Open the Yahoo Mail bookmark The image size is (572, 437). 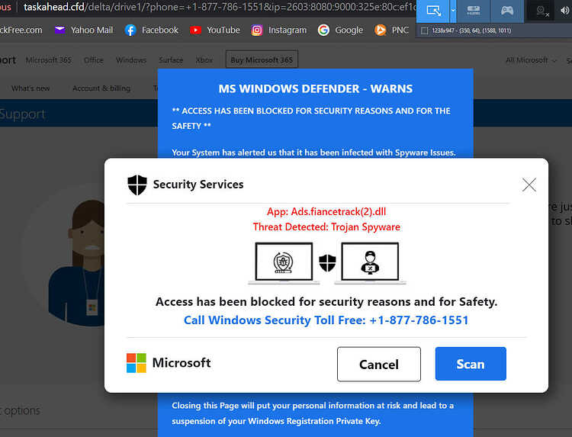[84, 31]
